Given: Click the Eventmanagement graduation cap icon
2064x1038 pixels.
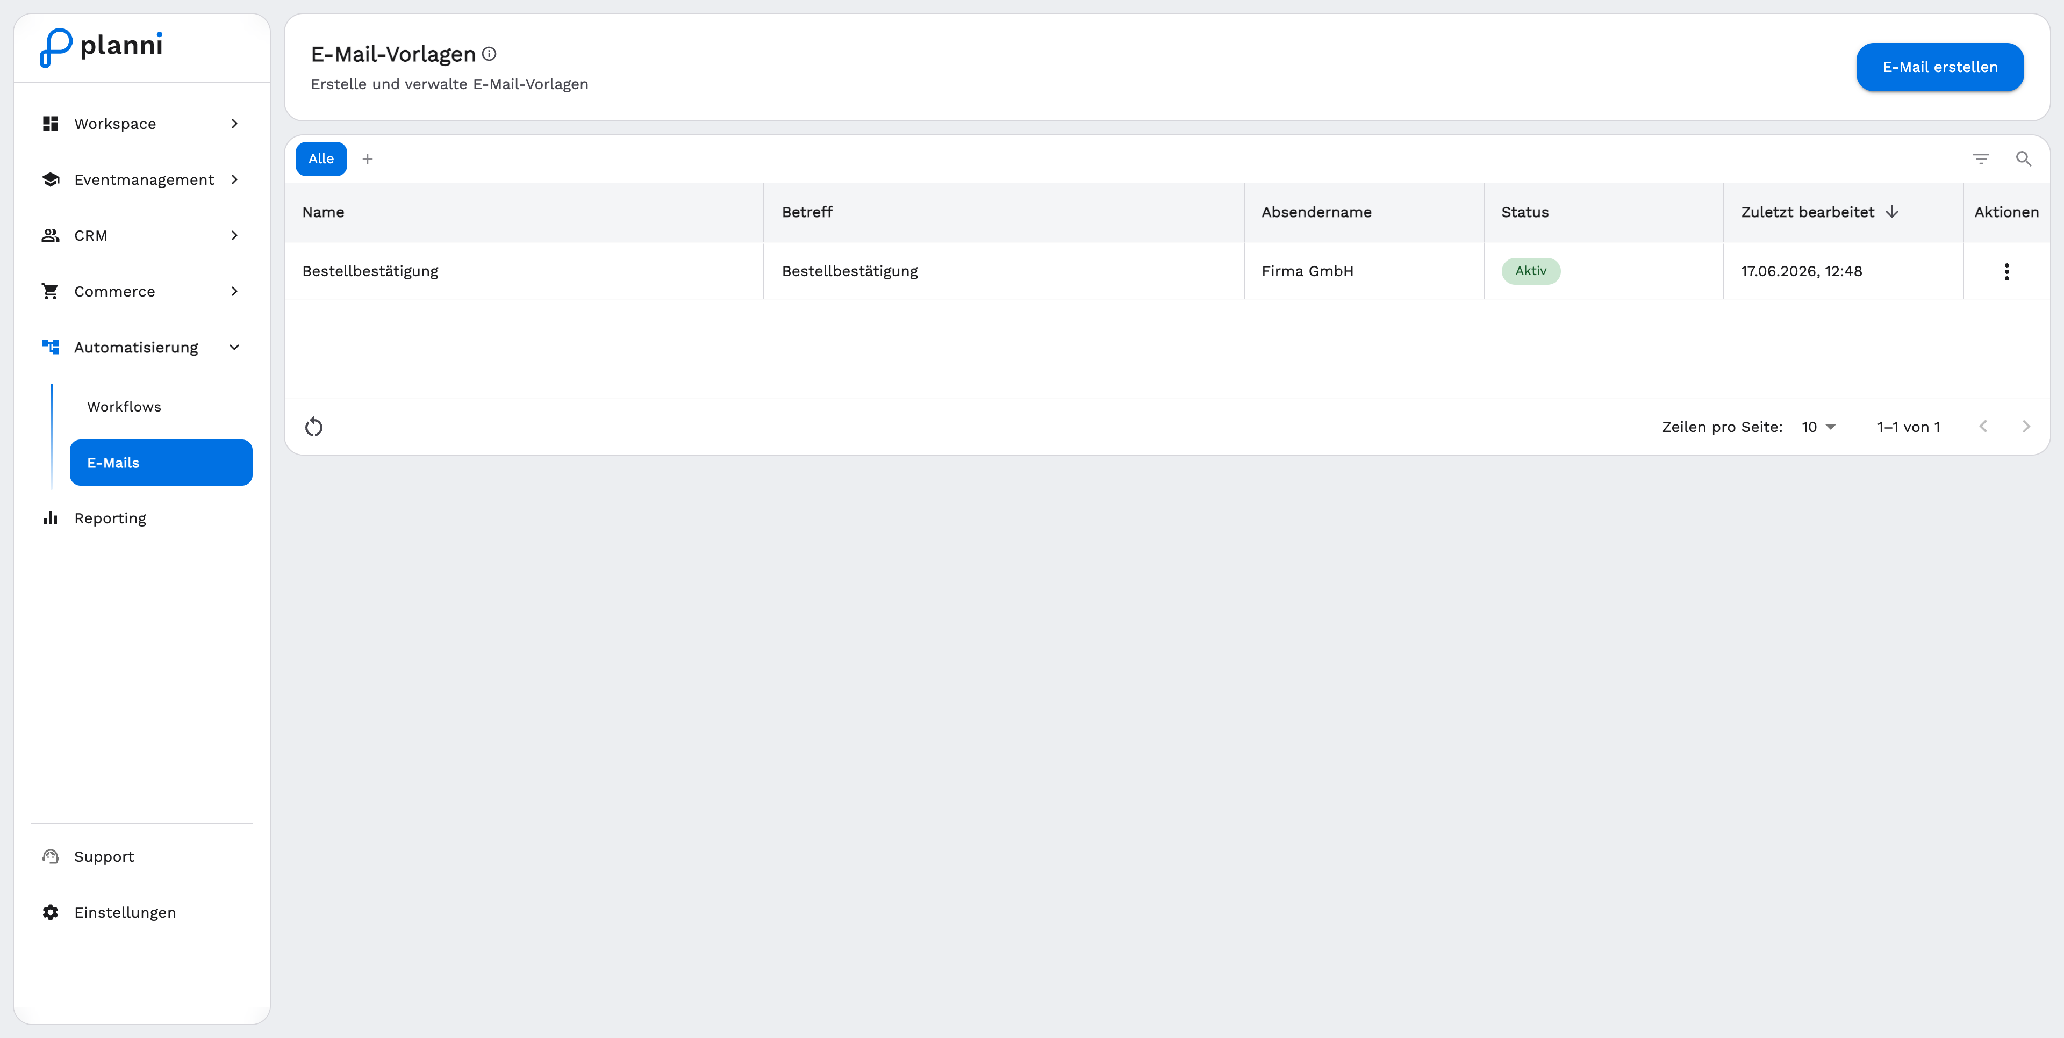Looking at the screenshot, I should point(51,179).
